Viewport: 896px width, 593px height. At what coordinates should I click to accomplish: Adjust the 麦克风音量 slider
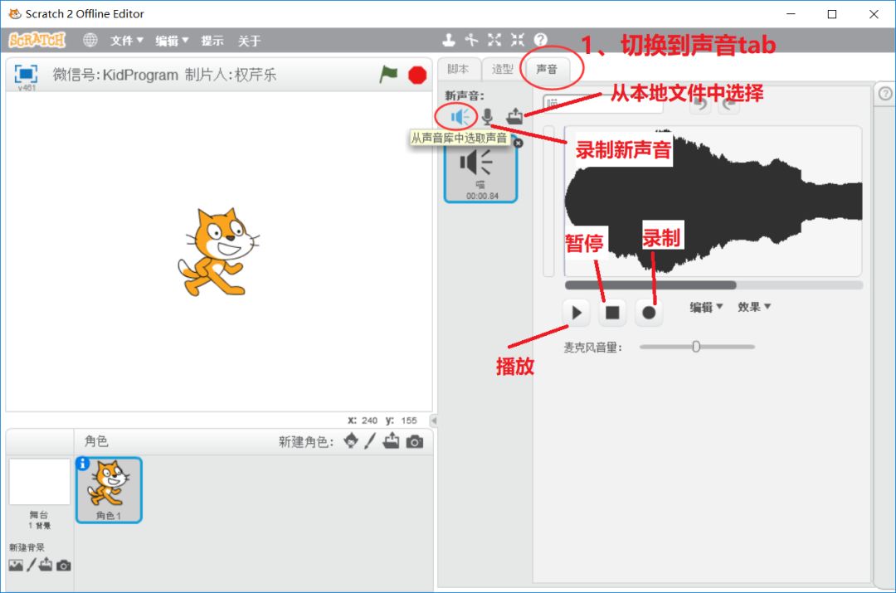[695, 347]
